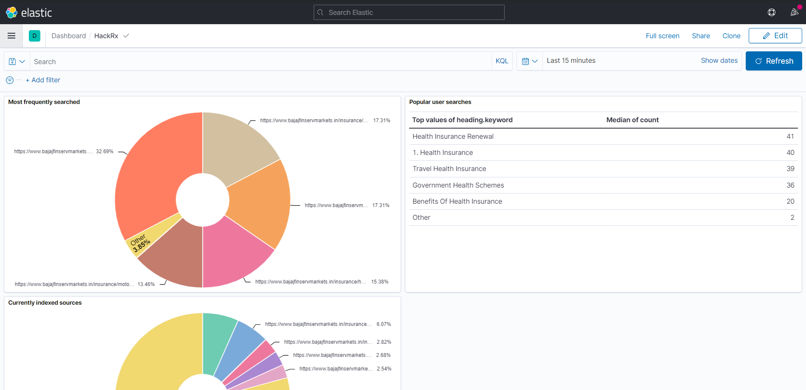This screenshot has width=806, height=390.
Task: Click the Currently indexed sources panel title
Action: (x=45, y=303)
